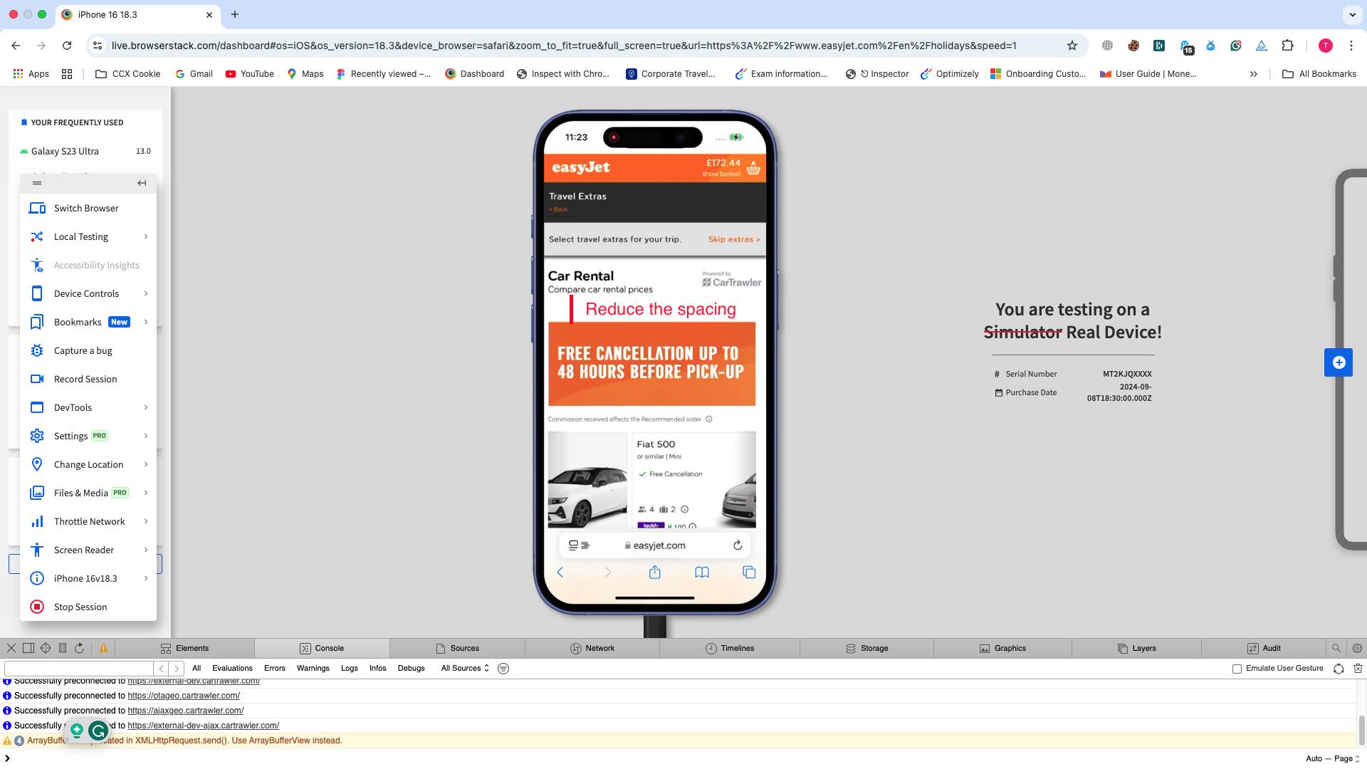Tap the shopping basket icon in the easyJet header
The image size is (1367, 769).
tap(753, 169)
